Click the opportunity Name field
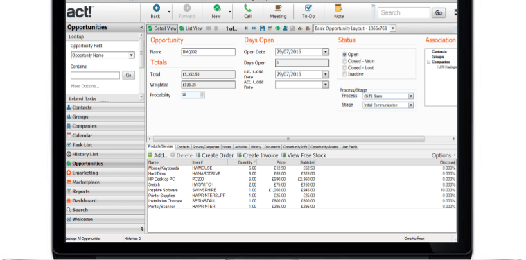 pyautogui.click(x=209, y=52)
